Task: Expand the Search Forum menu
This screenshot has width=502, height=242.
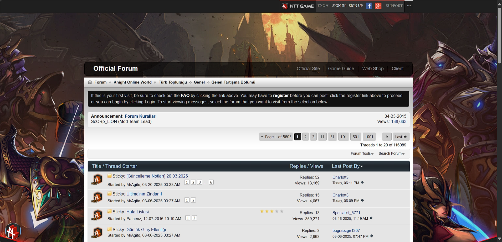Action: point(391,154)
